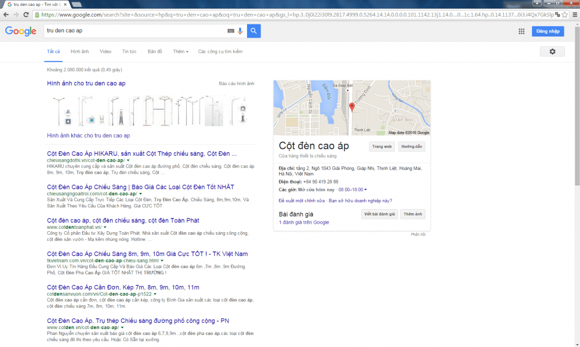Screen dimensions: 580x347
Task: Click the translate icon in address bar
Action: (557, 15)
